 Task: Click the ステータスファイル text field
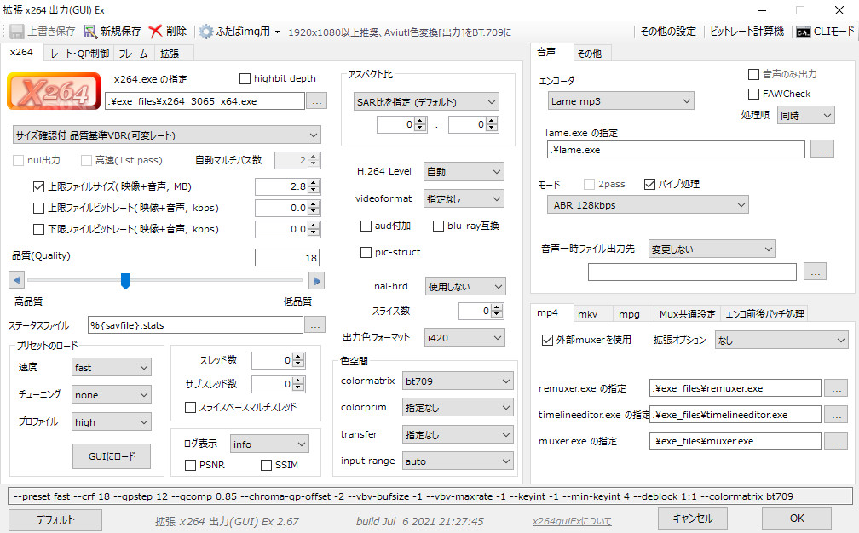[x=195, y=325]
